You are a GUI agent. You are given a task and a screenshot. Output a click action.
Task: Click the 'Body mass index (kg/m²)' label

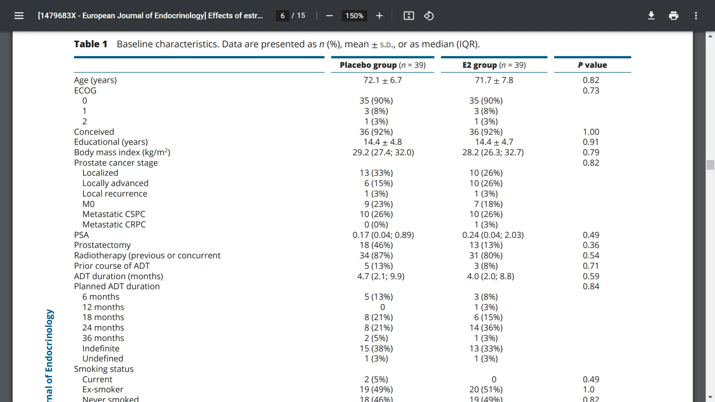[x=122, y=152]
